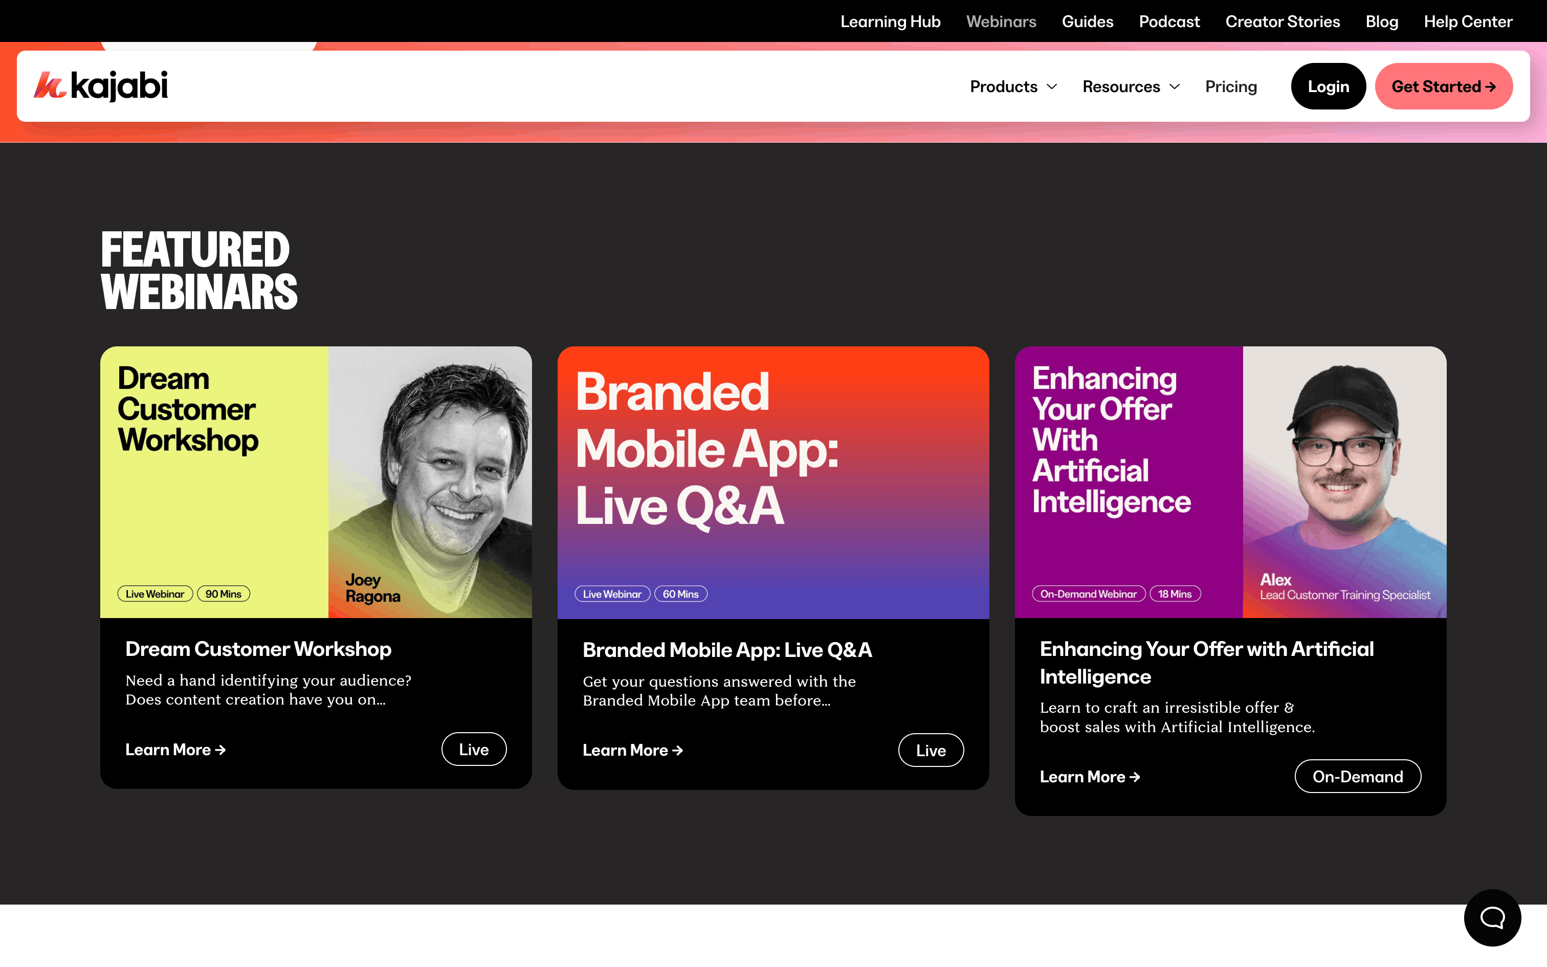Expand the Products dropdown chevron
Image resolution: width=1547 pixels, height=967 pixels.
(1052, 86)
